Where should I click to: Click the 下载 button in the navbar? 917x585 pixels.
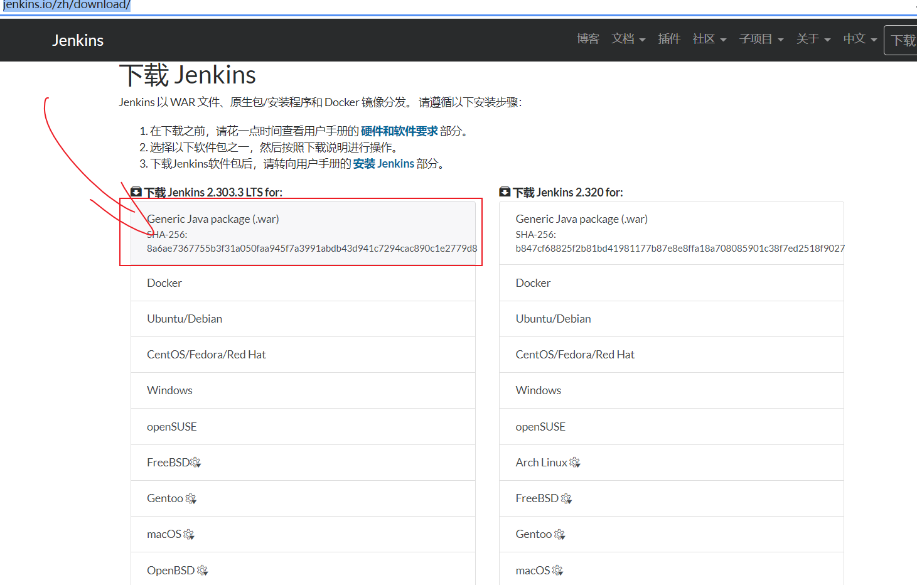[901, 40]
